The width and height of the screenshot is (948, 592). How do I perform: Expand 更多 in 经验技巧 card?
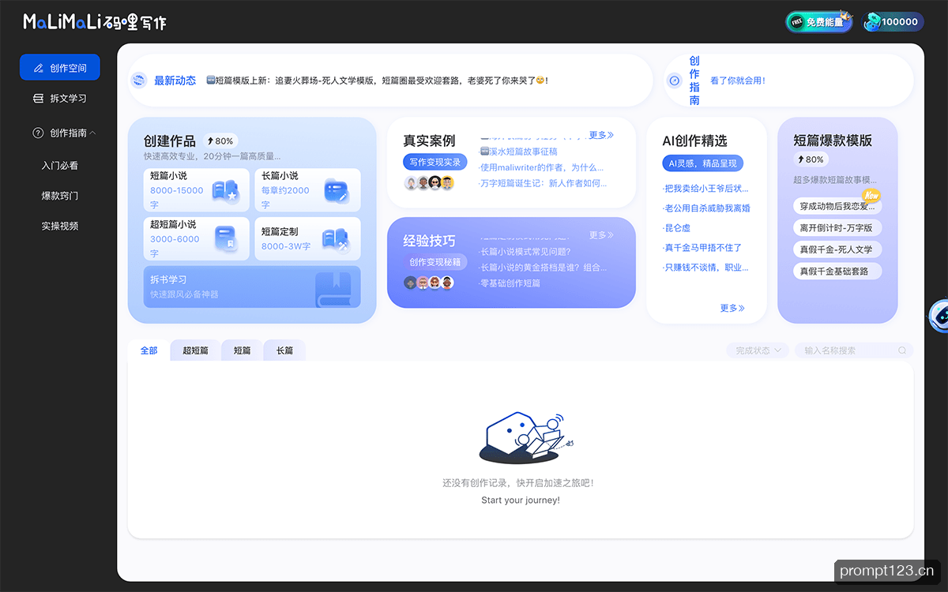(601, 235)
